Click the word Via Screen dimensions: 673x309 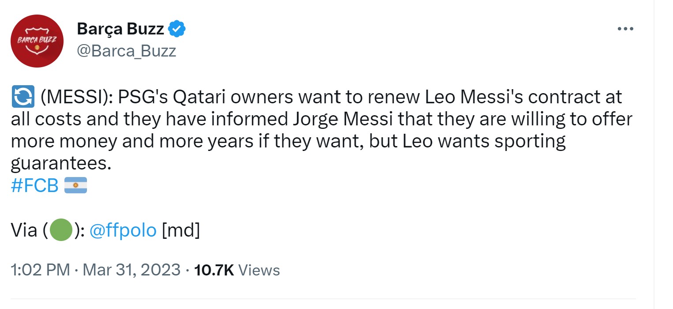(x=24, y=230)
